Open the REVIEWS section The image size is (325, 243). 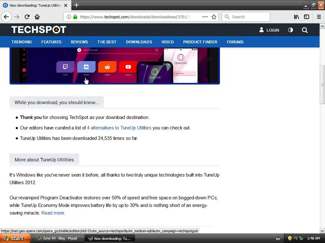click(x=79, y=42)
